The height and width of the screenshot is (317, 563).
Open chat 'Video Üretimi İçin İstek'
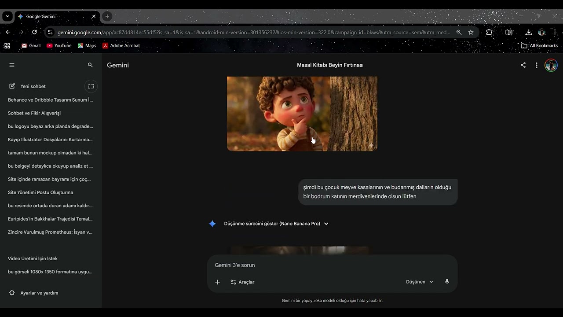(33, 258)
